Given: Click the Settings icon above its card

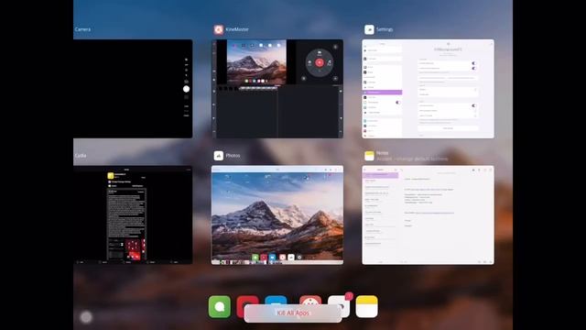Looking at the screenshot, I should tap(369, 29).
